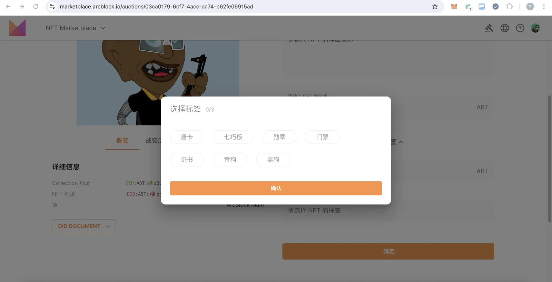Open the Chrome profile avatar
Viewport: 552px width, 282px height.
coord(530,7)
